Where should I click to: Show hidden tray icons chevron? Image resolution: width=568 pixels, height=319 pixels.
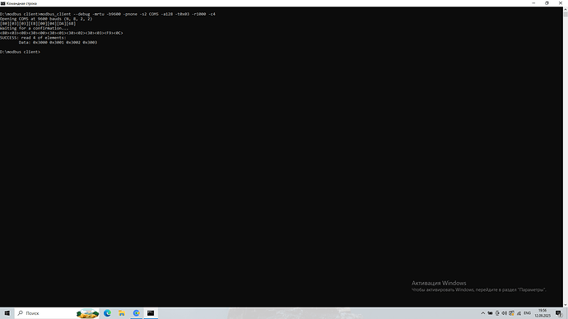pyautogui.click(x=483, y=313)
